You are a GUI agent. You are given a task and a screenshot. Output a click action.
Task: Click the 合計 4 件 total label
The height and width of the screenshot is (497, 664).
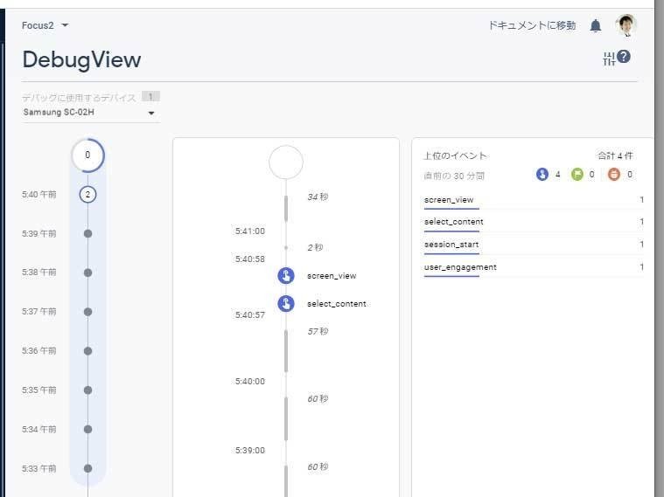pyautogui.click(x=615, y=155)
